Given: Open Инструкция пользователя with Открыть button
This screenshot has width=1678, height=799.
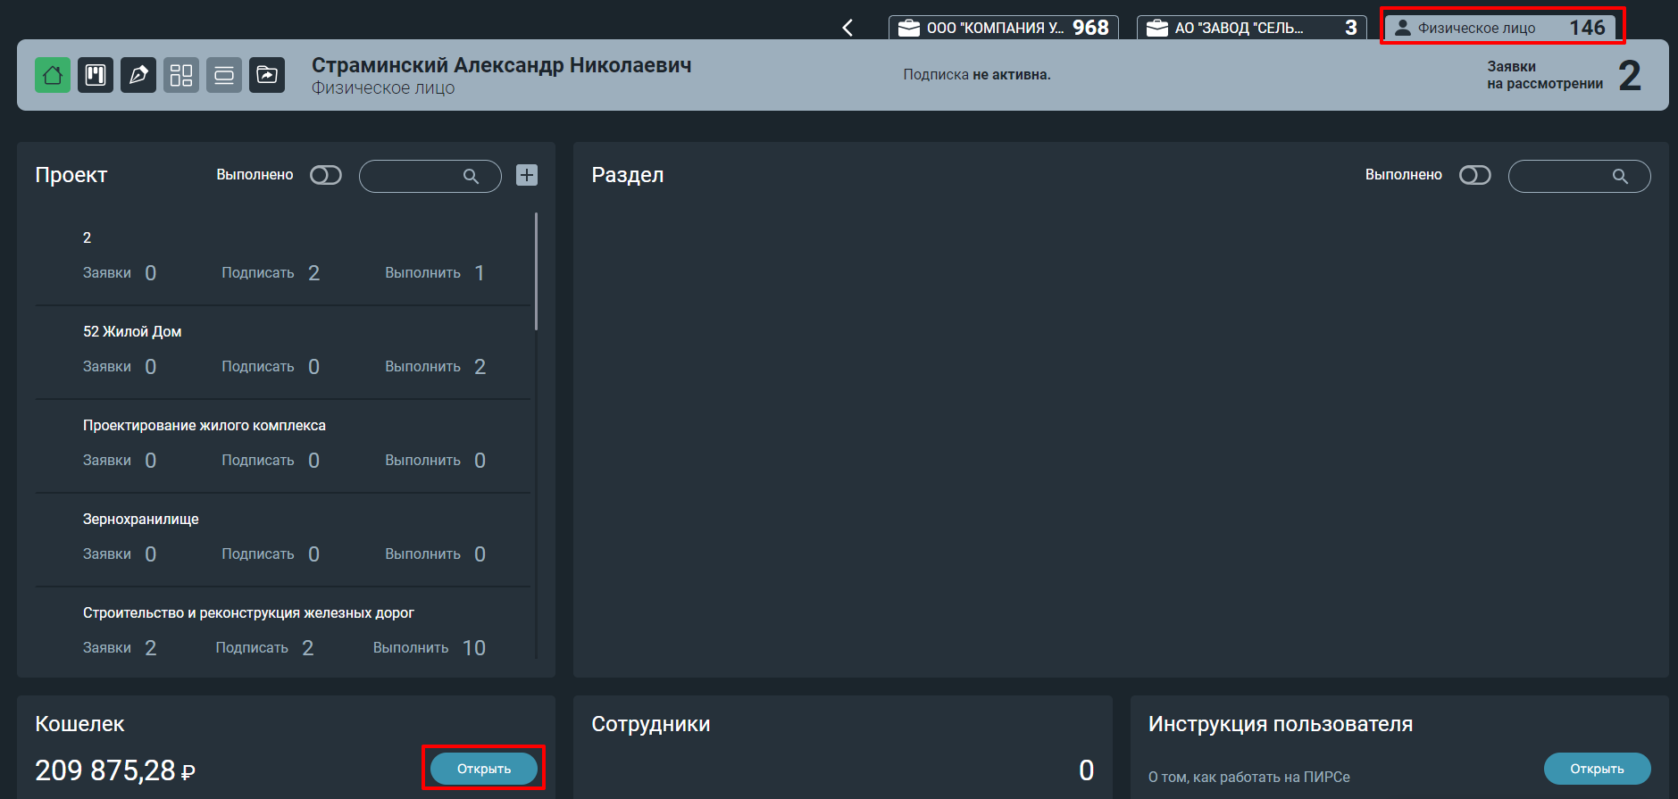Looking at the screenshot, I should 1597,769.
